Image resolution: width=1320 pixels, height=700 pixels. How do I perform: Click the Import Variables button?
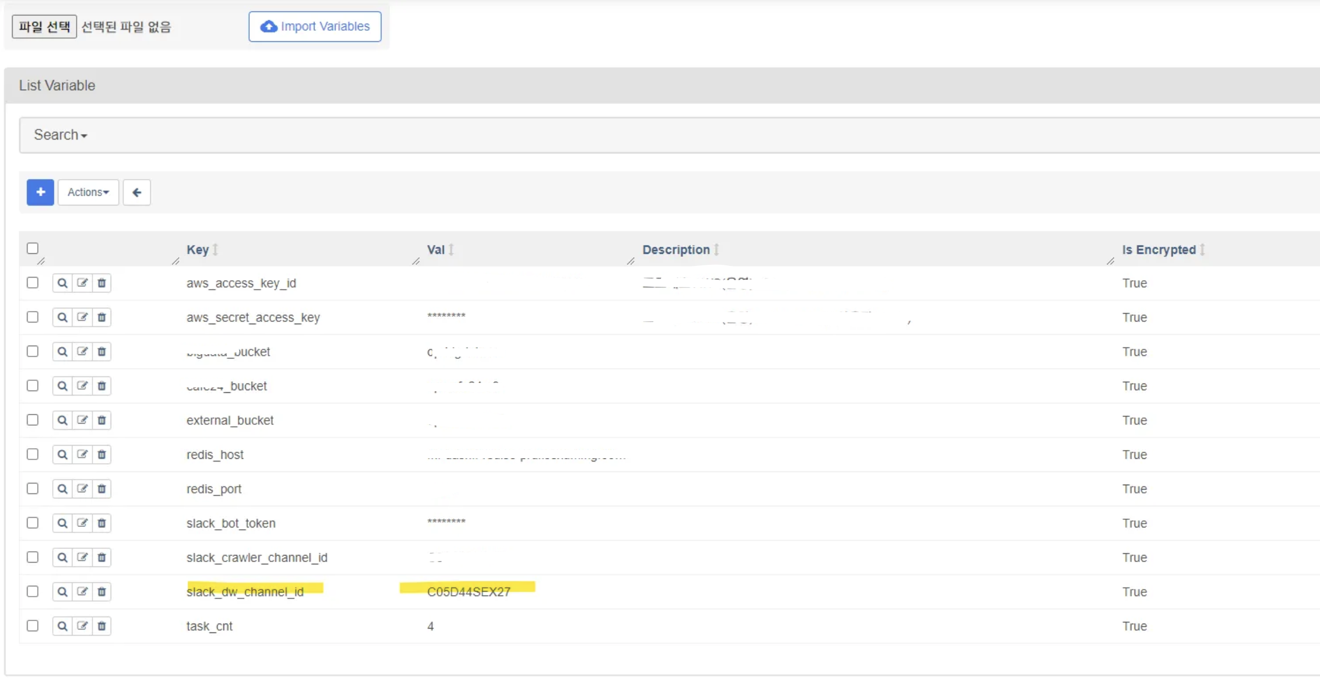[315, 26]
